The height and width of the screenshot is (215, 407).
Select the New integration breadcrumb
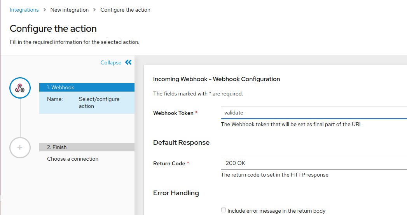click(x=70, y=10)
